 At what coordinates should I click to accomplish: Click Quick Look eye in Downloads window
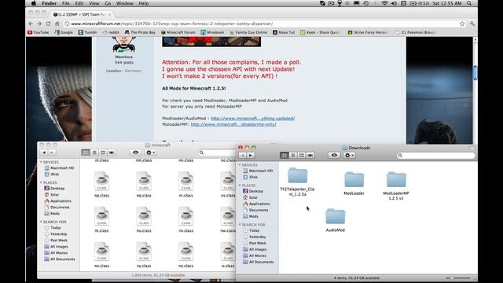(x=334, y=156)
